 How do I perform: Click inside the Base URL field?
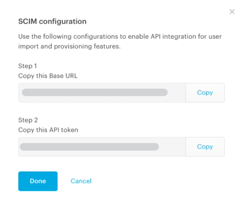pos(102,93)
